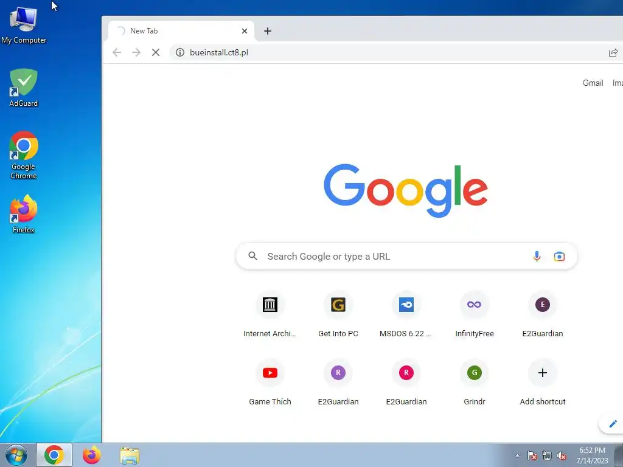Click the Google logo
This screenshot has height=467, width=623.
click(406, 190)
